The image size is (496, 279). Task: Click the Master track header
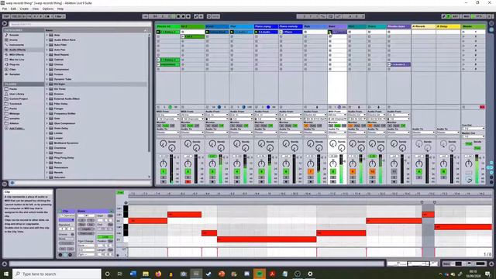tap(473, 26)
